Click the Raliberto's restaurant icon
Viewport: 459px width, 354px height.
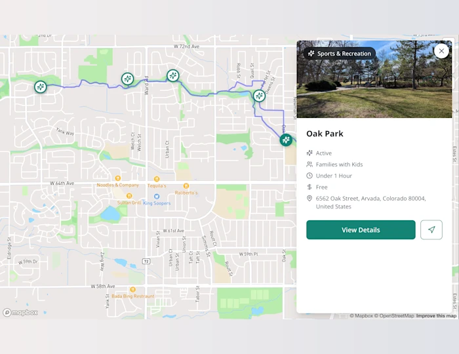(x=186, y=186)
